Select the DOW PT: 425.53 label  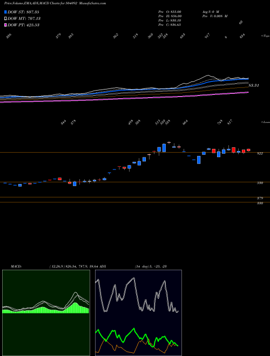[24, 25]
